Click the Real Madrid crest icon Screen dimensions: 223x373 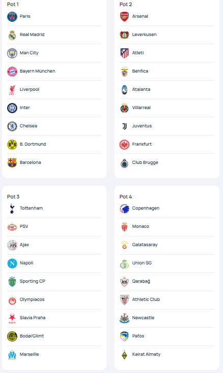pyautogui.click(x=12, y=35)
